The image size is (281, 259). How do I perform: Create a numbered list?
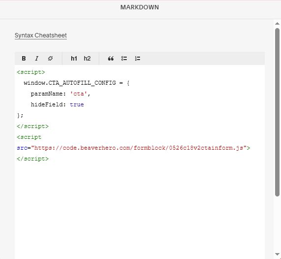(x=138, y=59)
